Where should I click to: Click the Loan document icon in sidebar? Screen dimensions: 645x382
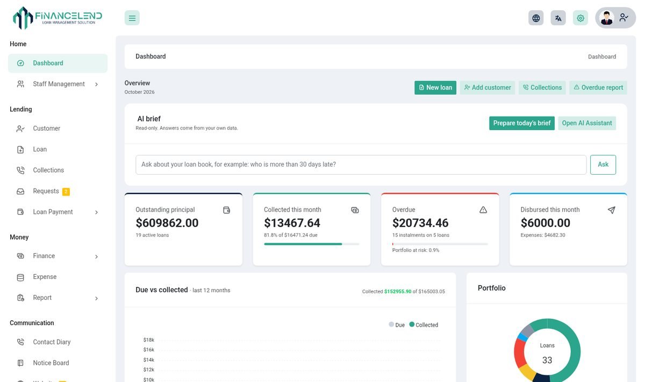(x=20, y=149)
